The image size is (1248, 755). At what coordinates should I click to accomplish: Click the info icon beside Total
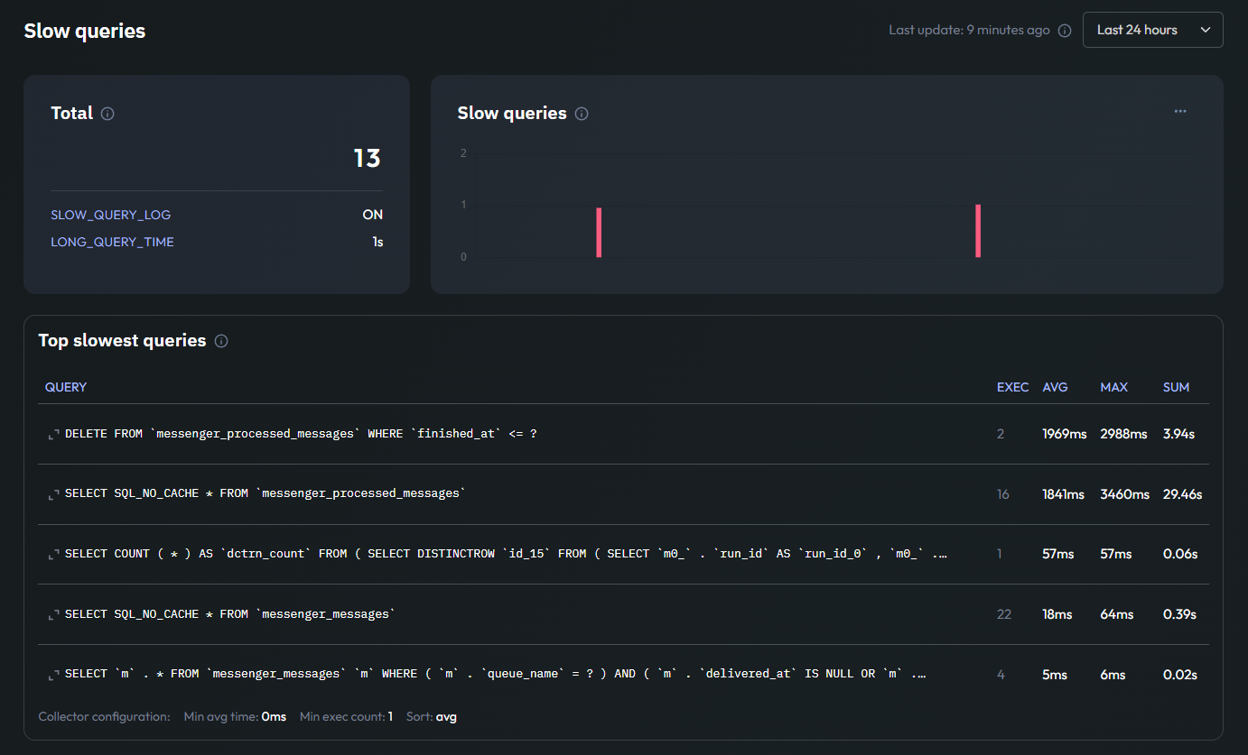pos(107,114)
